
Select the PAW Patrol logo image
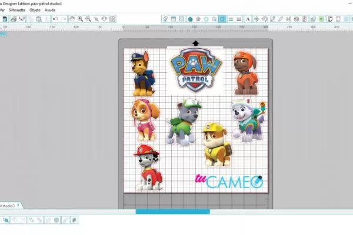point(195,70)
